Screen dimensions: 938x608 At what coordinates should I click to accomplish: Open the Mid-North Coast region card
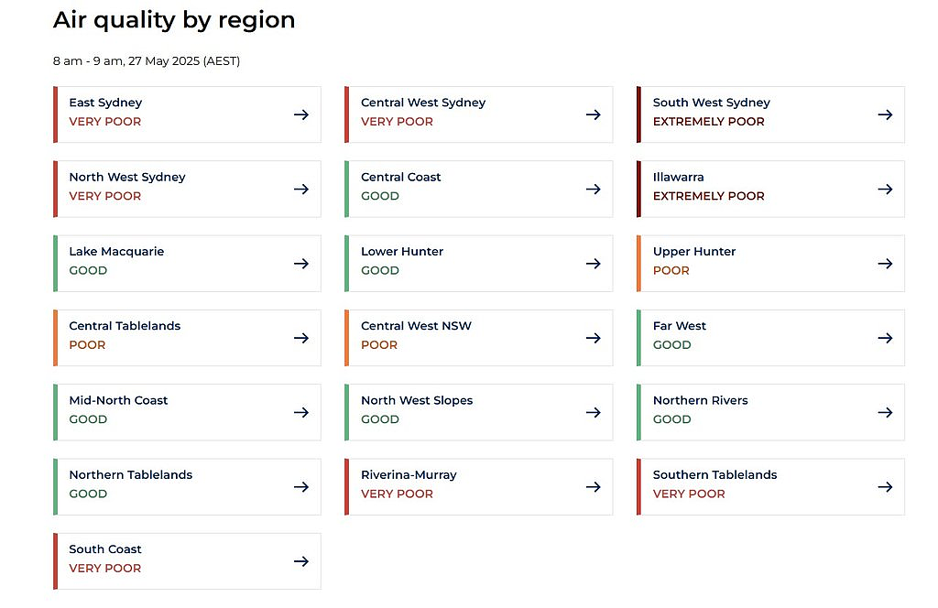pyautogui.click(x=187, y=412)
